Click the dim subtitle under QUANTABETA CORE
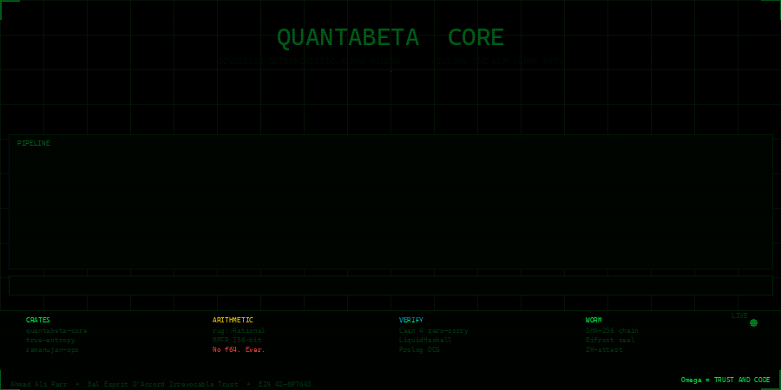 point(390,62)
